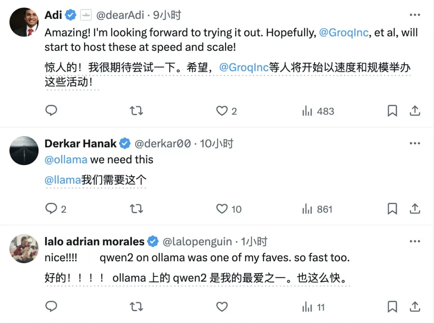
Task: Open the @ollama mention link
Action: [x=66, y=159]
